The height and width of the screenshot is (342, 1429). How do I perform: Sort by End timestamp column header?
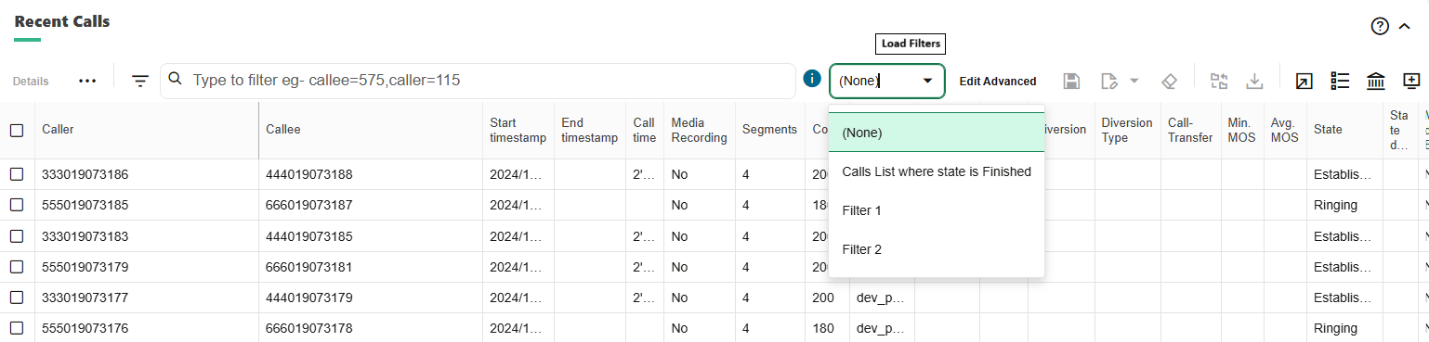[x=589, y=130]
